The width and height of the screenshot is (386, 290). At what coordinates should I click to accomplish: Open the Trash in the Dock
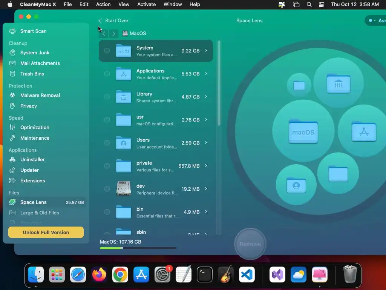pos(350,274)
